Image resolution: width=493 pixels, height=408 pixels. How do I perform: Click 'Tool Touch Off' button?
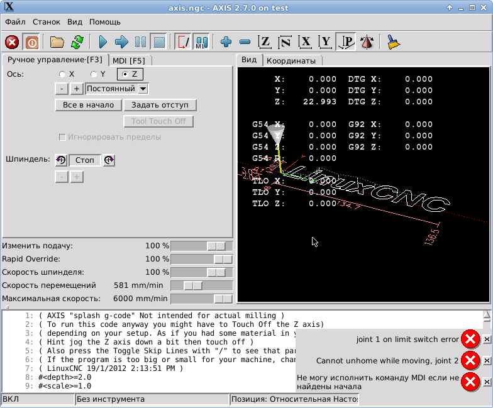pyautogui.click(x=158, y=121)
